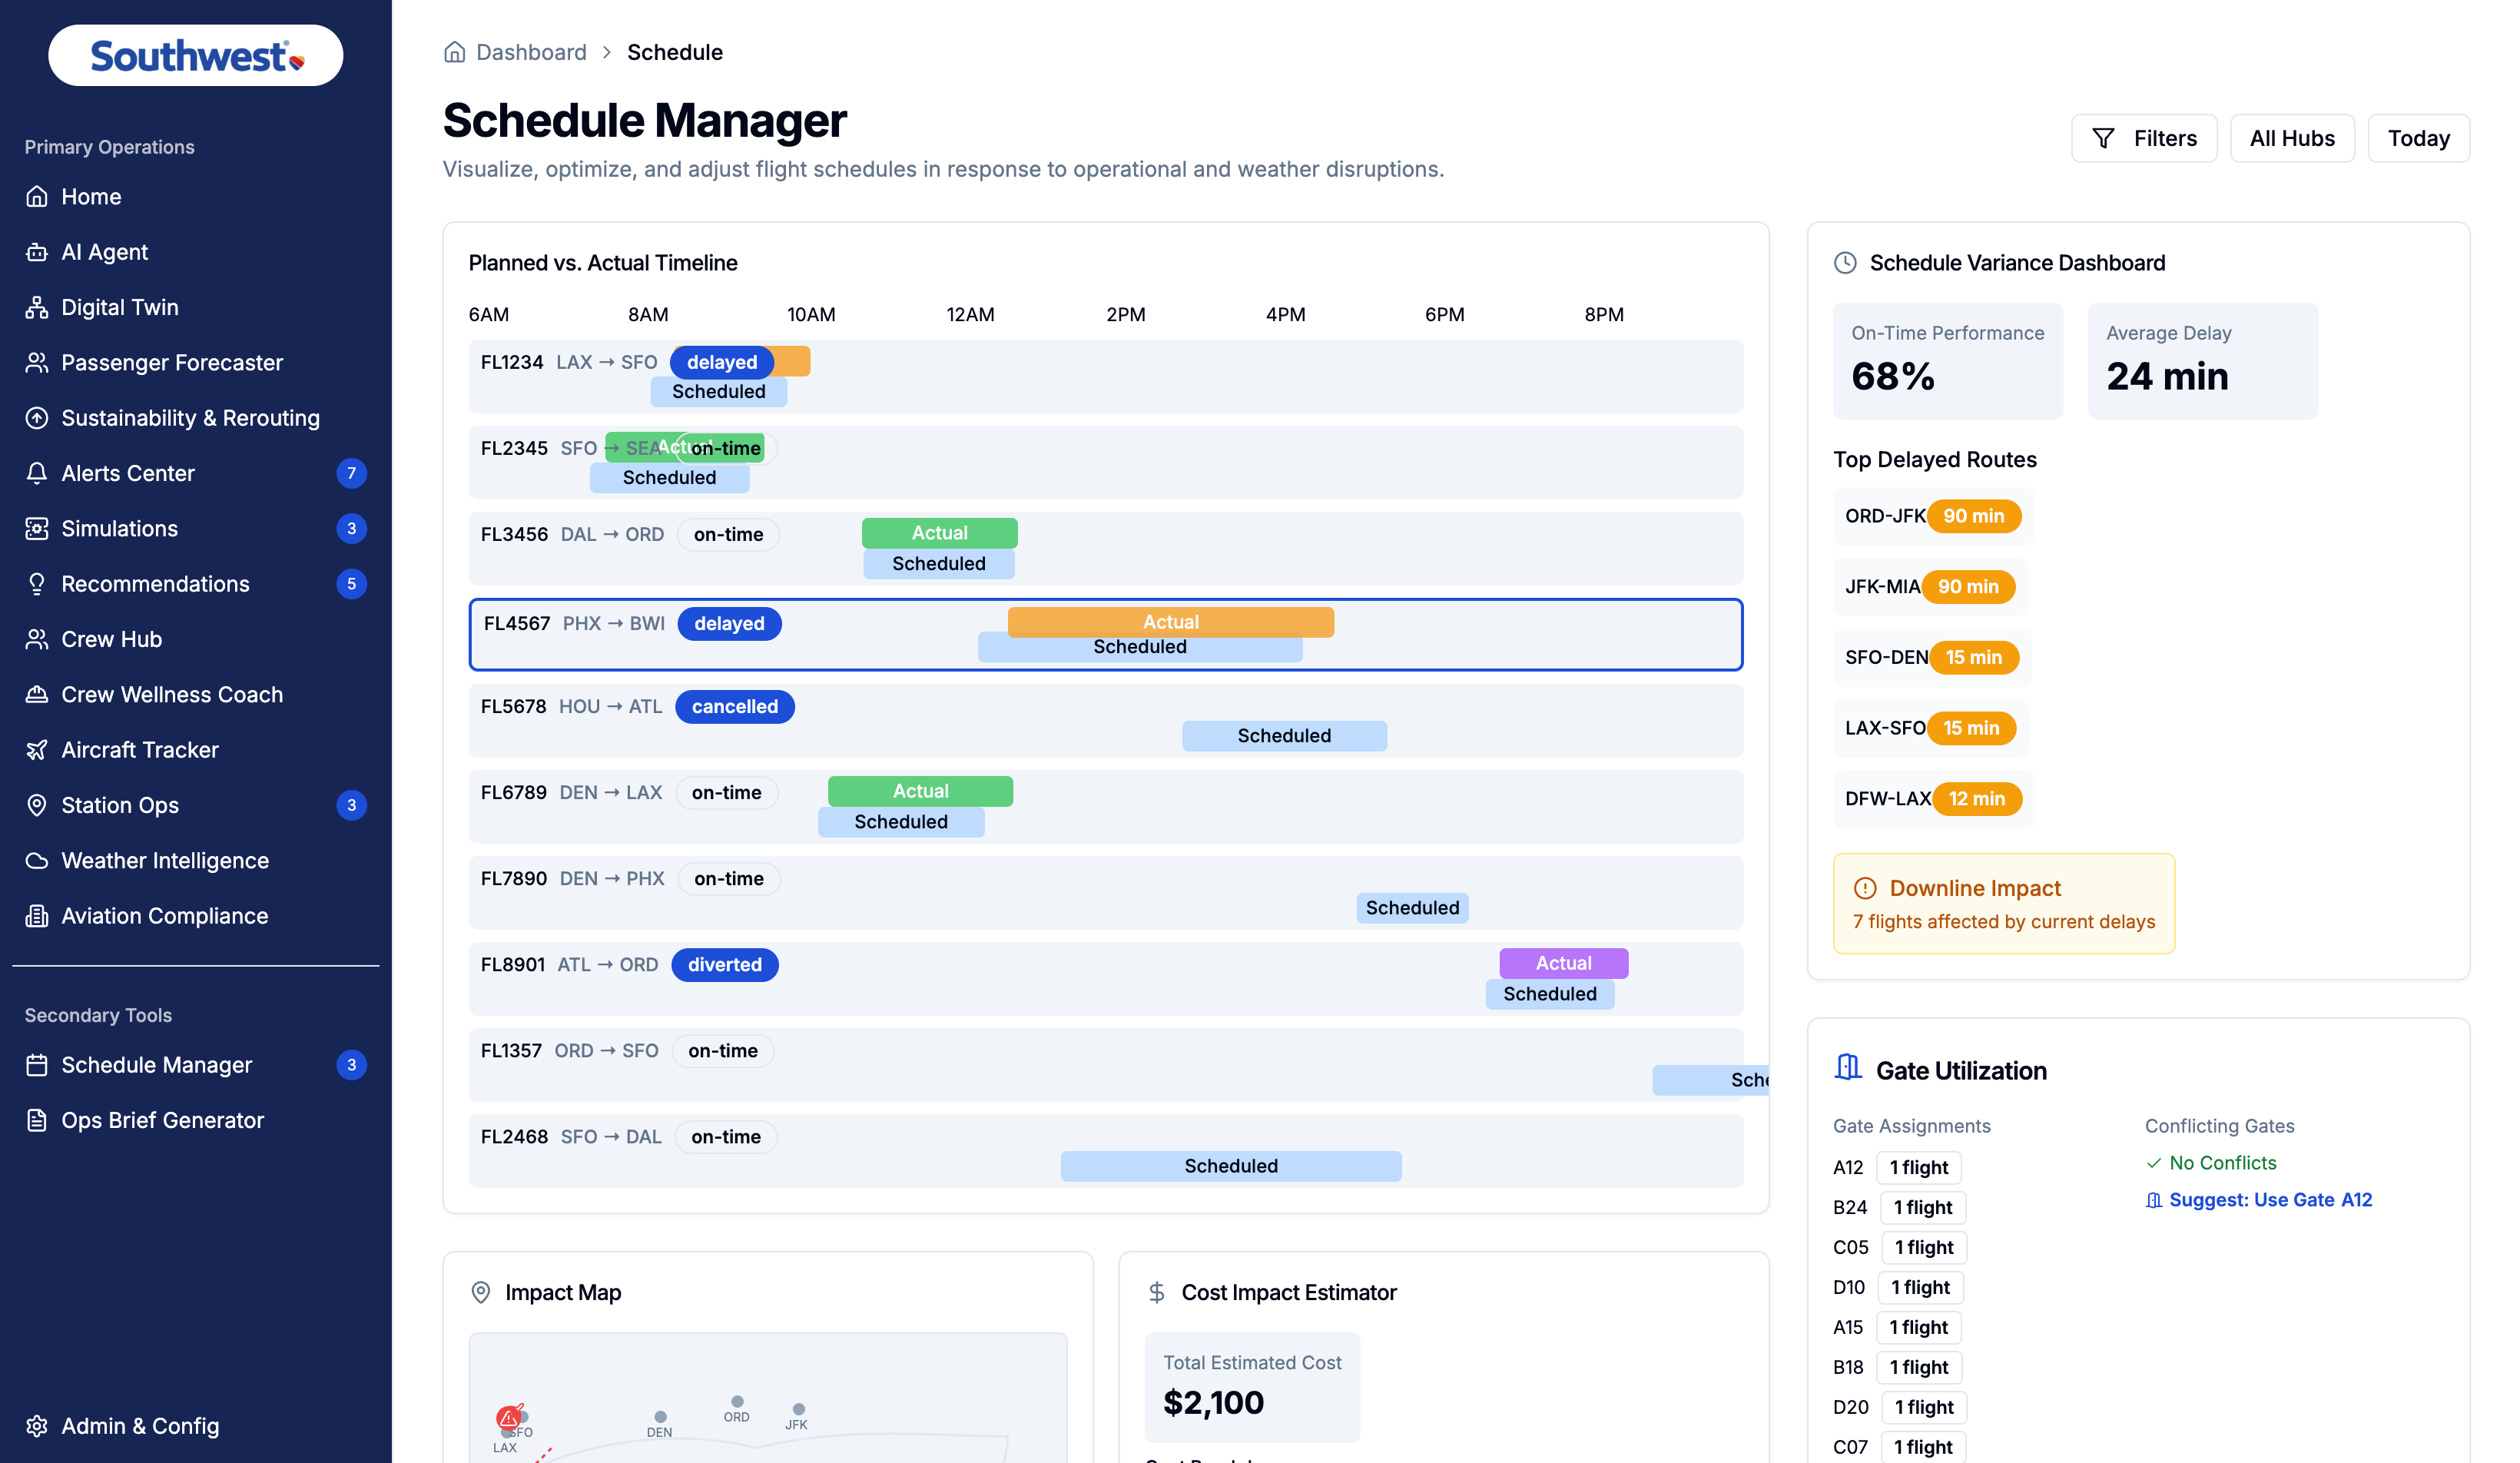Screen dimensions: 2520x1463
Task: Open Admin & Config settings
Action: (196, 1426)
